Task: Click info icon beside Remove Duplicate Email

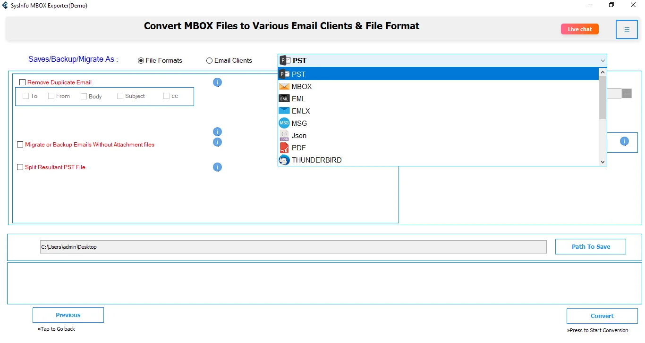Action: 217,82
